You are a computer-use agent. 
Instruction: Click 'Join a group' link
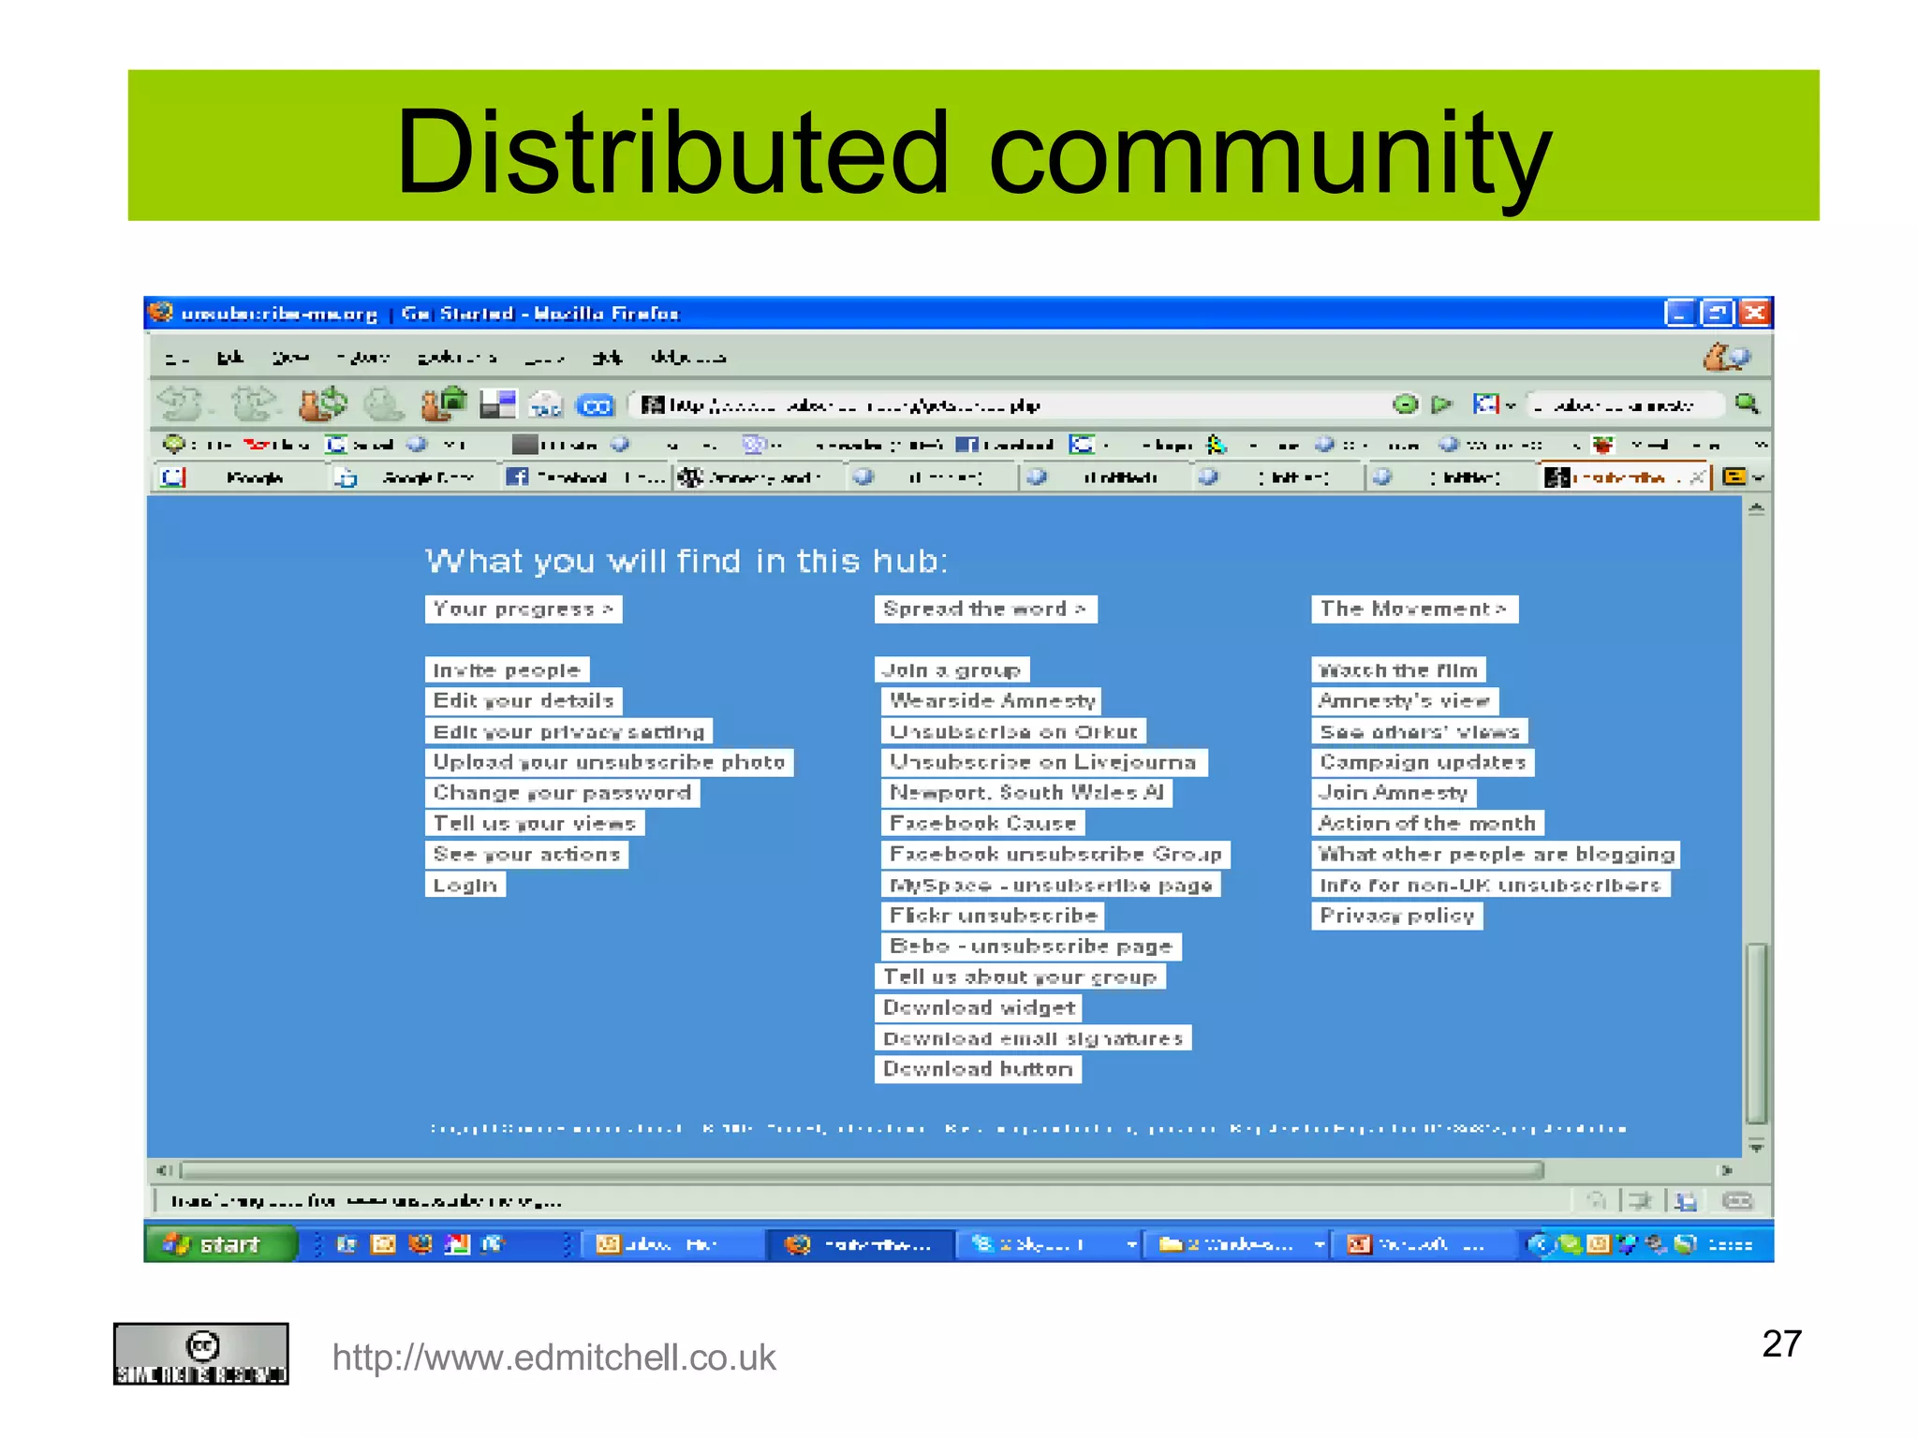(952, 670)
